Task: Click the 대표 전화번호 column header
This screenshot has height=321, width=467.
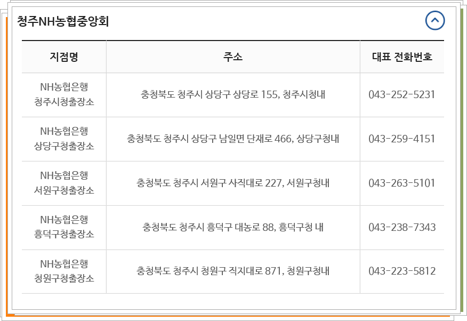Action: [402, 57]
